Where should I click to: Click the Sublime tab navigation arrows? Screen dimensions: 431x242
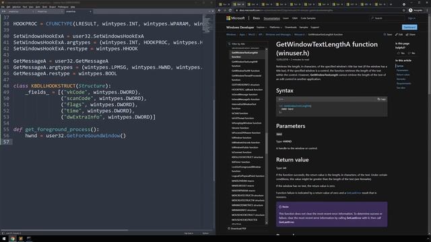click(x=3, y=11)
